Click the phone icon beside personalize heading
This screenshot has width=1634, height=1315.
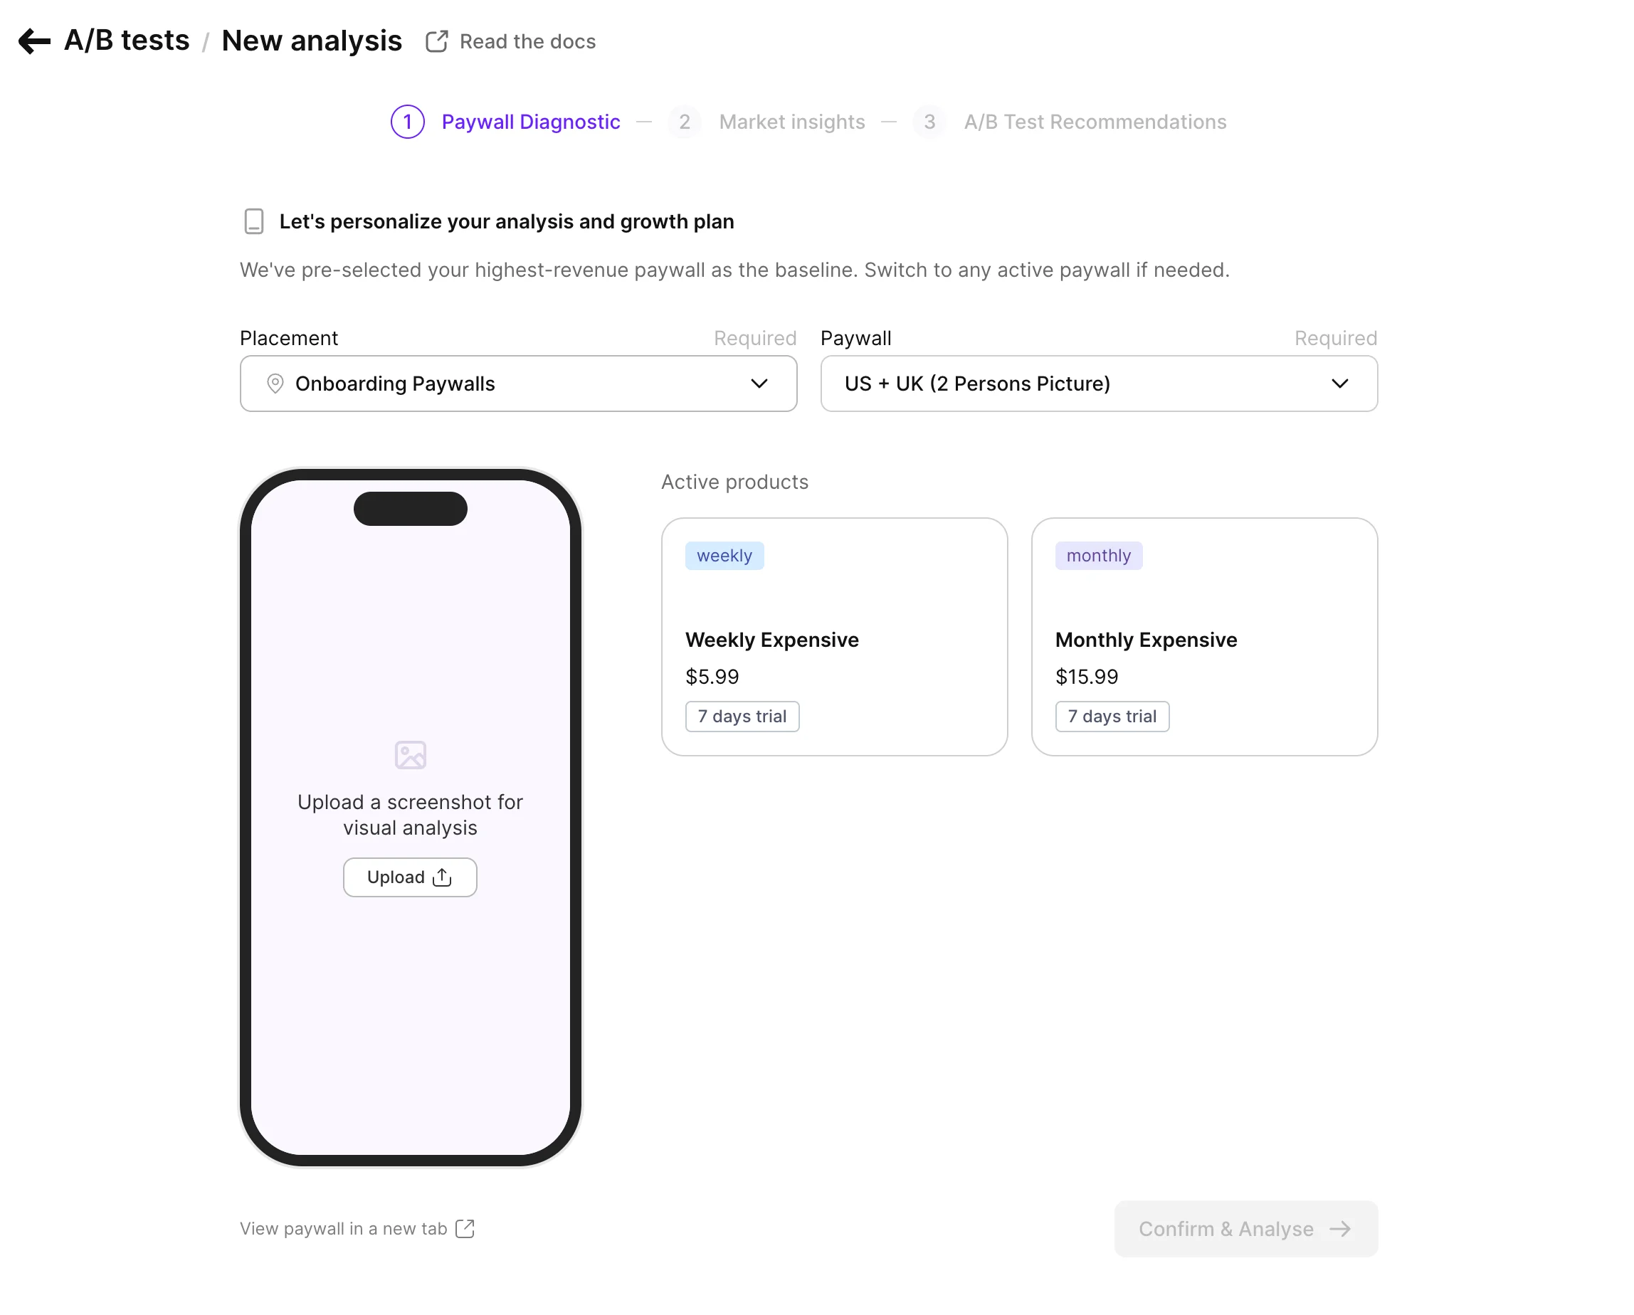point(254,221)
